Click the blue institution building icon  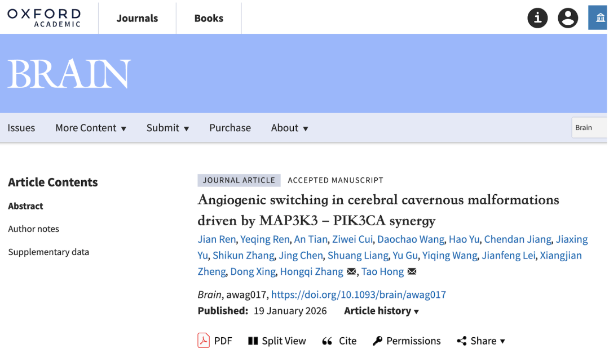(598, 18)
